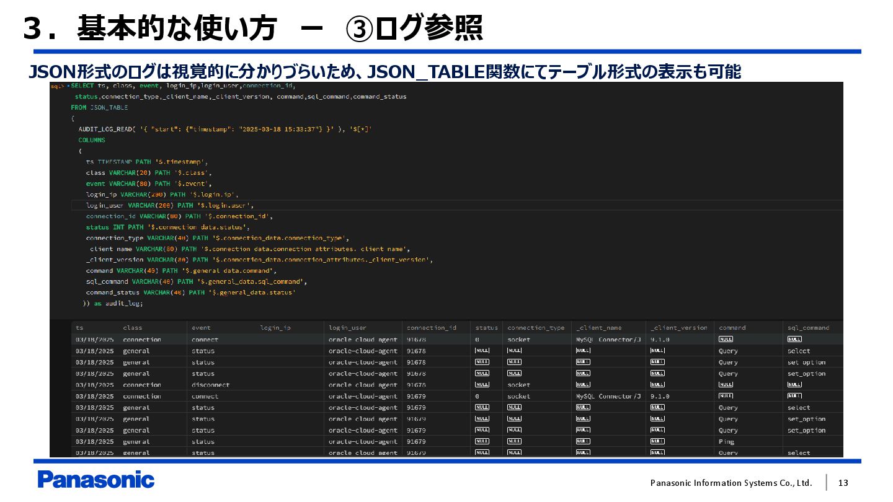Click the sql> prompt marker in the editor

(x=57, y=86)
